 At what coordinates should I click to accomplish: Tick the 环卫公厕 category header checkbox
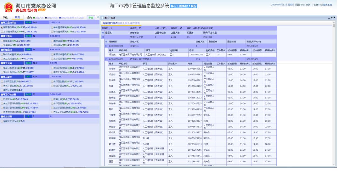point(2,63)
